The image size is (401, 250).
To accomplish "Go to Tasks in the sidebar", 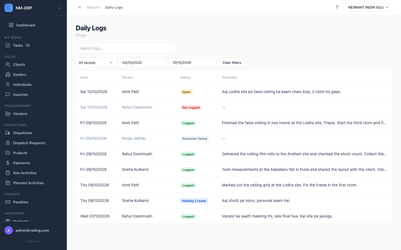I will pyautogui.click(x=33, y=45).
